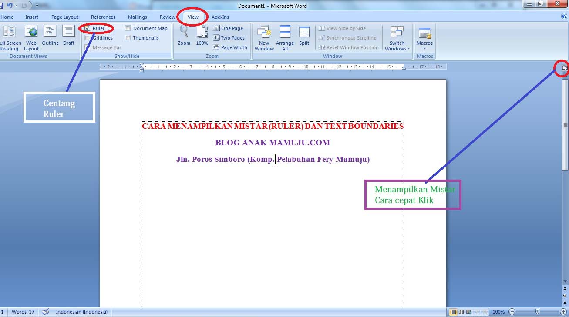
Task: Click Indonesian language in status bar
Action: point(81,312)
